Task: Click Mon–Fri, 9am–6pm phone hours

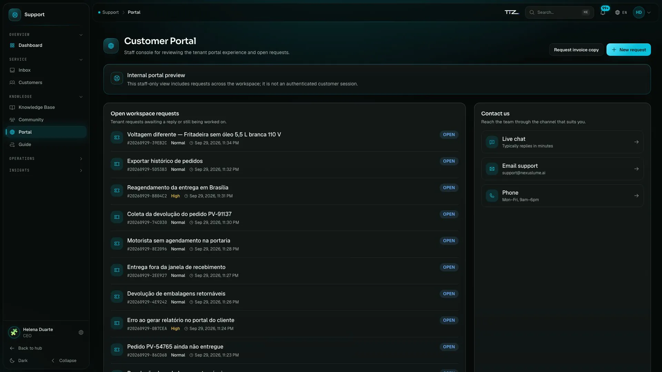Action: pos(520,200)
